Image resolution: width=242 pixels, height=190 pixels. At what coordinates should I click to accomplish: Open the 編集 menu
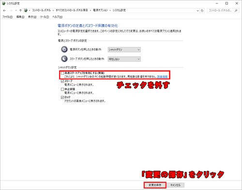pyautogui.click(x=20, y=17)
